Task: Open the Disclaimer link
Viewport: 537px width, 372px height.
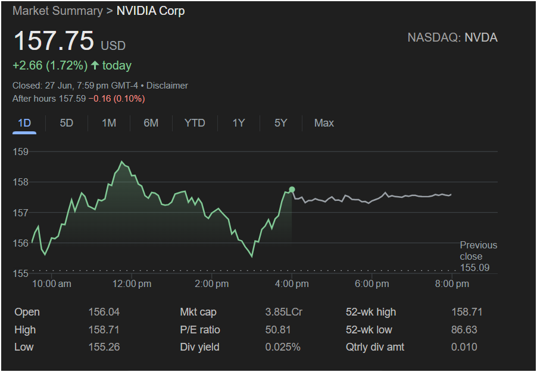Action: [167, 86]
